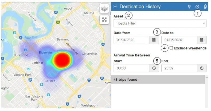Click the Start time field showing 00:00
The width and height of the screenshot is (211, 111).
(131, 68)
